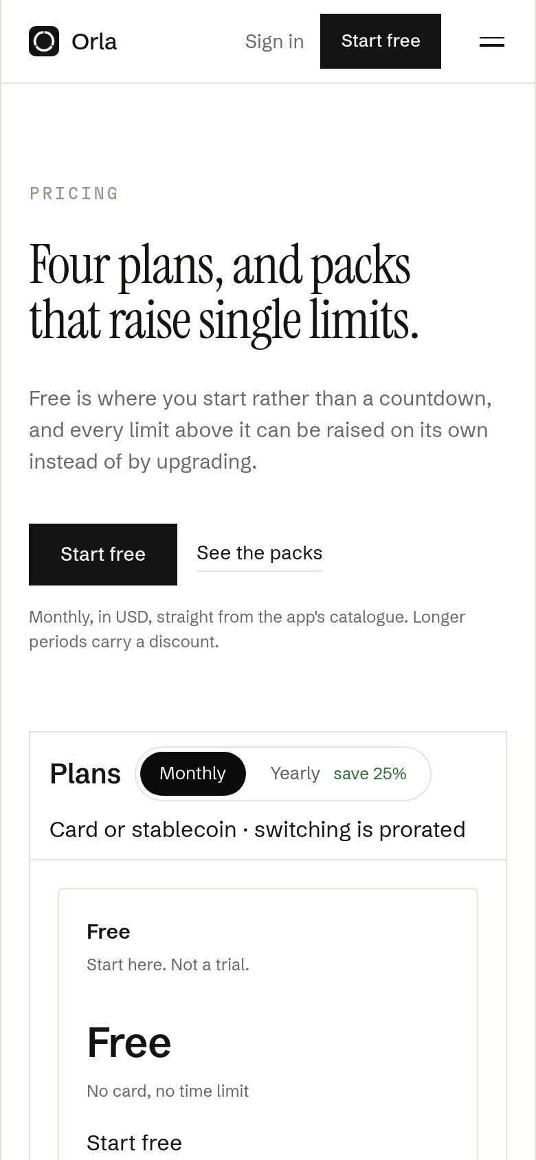
Task: Click the Free plan name title
Action: click(x=109, y=932)
